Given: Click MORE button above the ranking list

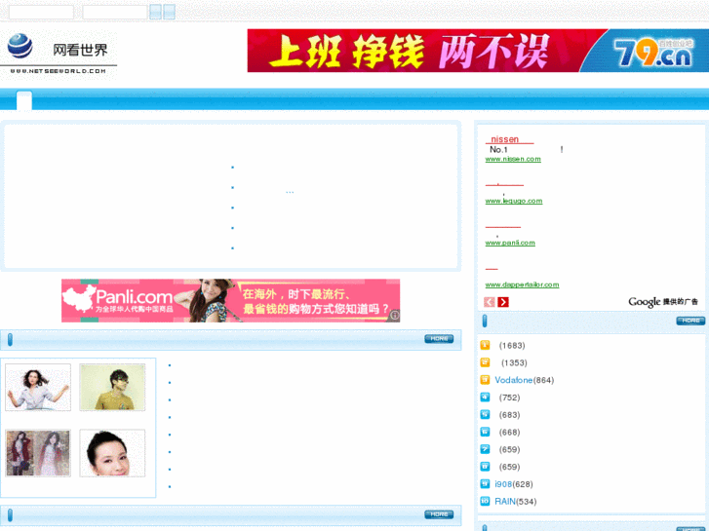Looking at the screenshot, I should point(690,321).
